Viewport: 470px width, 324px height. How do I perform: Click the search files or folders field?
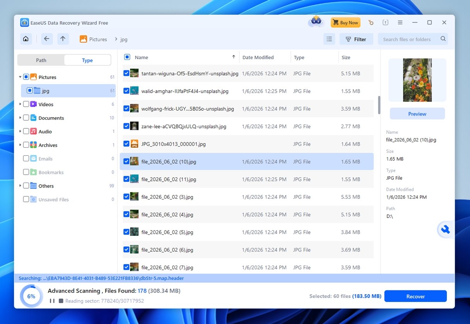(x=405, y=39)
